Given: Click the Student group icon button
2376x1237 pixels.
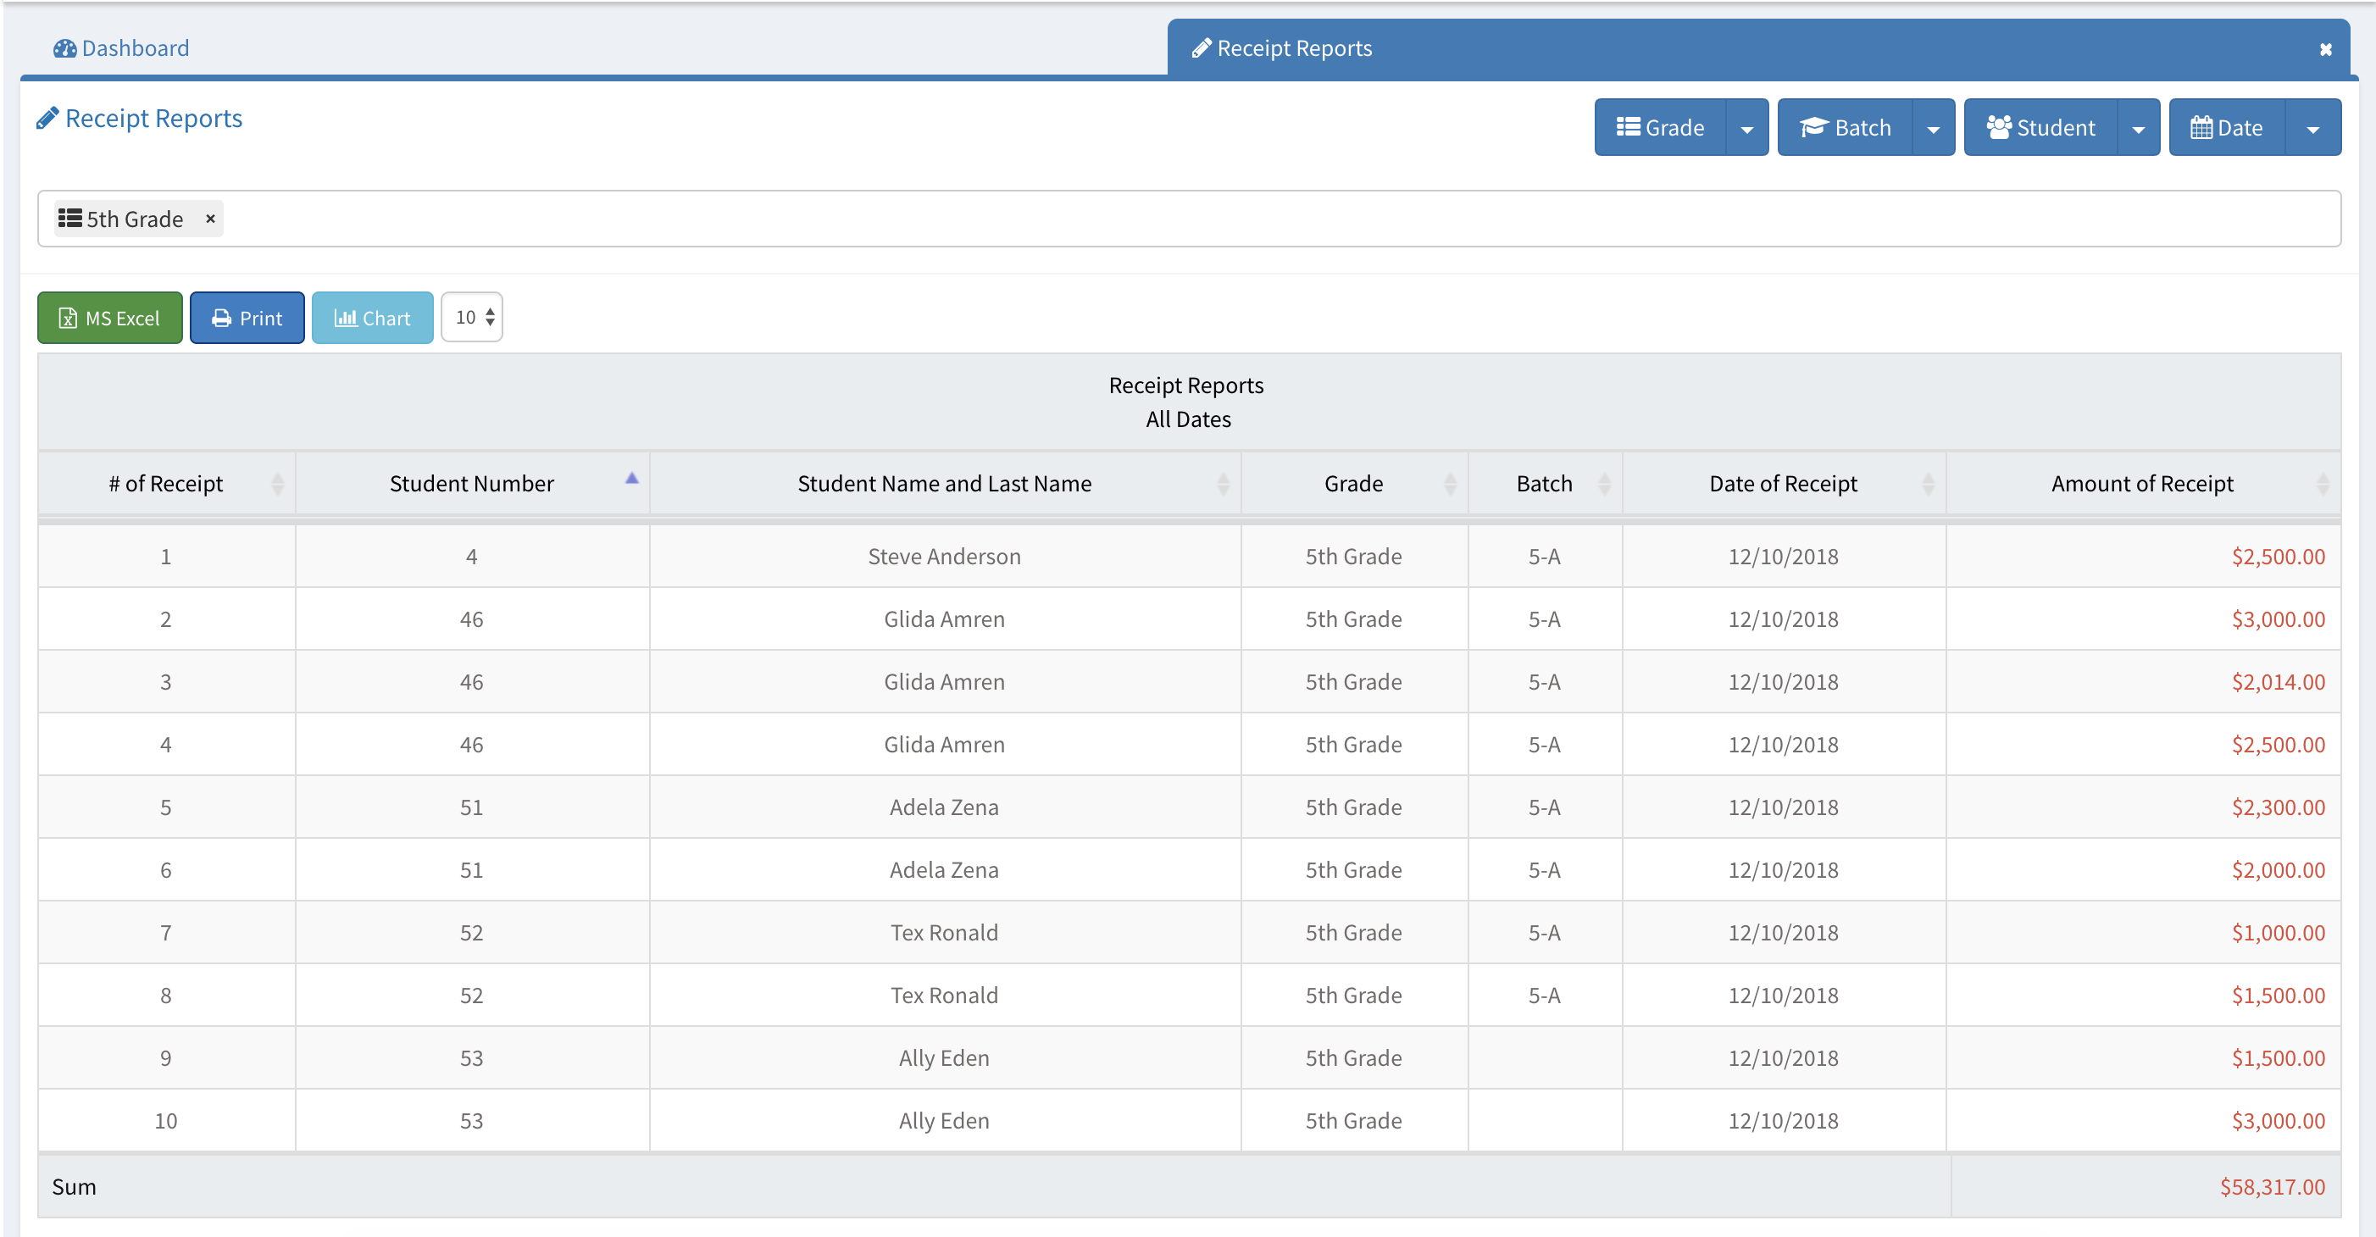Looking at the screenshot, I should click(x=1999, y=127).
